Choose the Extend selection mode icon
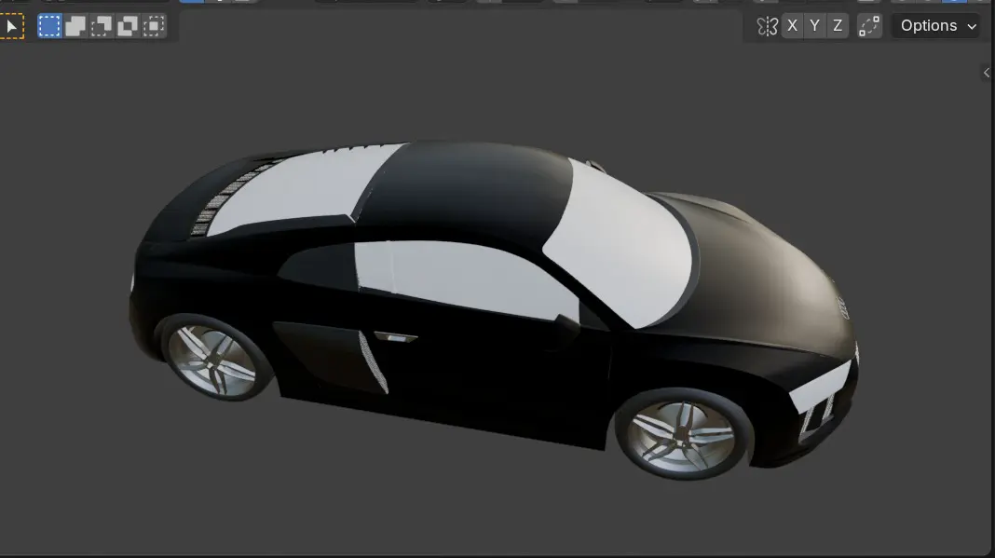Viewport: 995px width, 558px height. coord(75,26)
